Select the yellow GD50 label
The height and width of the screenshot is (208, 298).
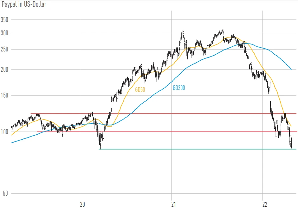pyautogui.click(x=140, y=90)
